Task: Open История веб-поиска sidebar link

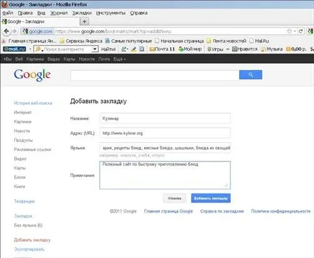Action: click(33, 103)
